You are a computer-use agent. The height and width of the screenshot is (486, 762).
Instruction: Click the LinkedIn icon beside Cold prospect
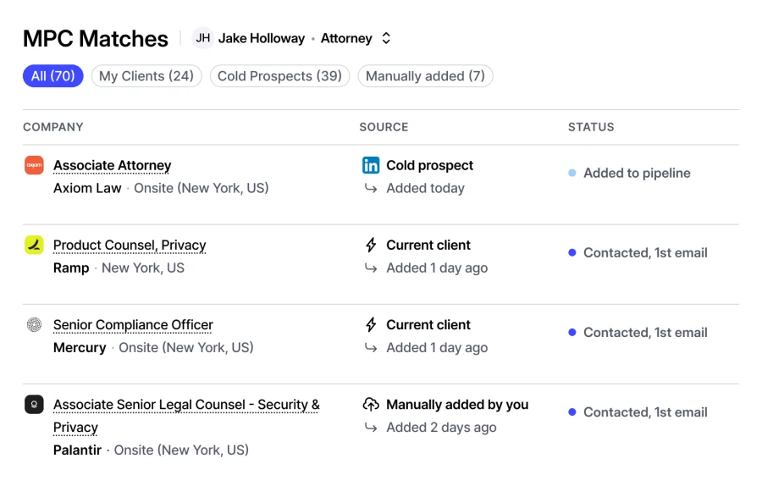(371, 165)
